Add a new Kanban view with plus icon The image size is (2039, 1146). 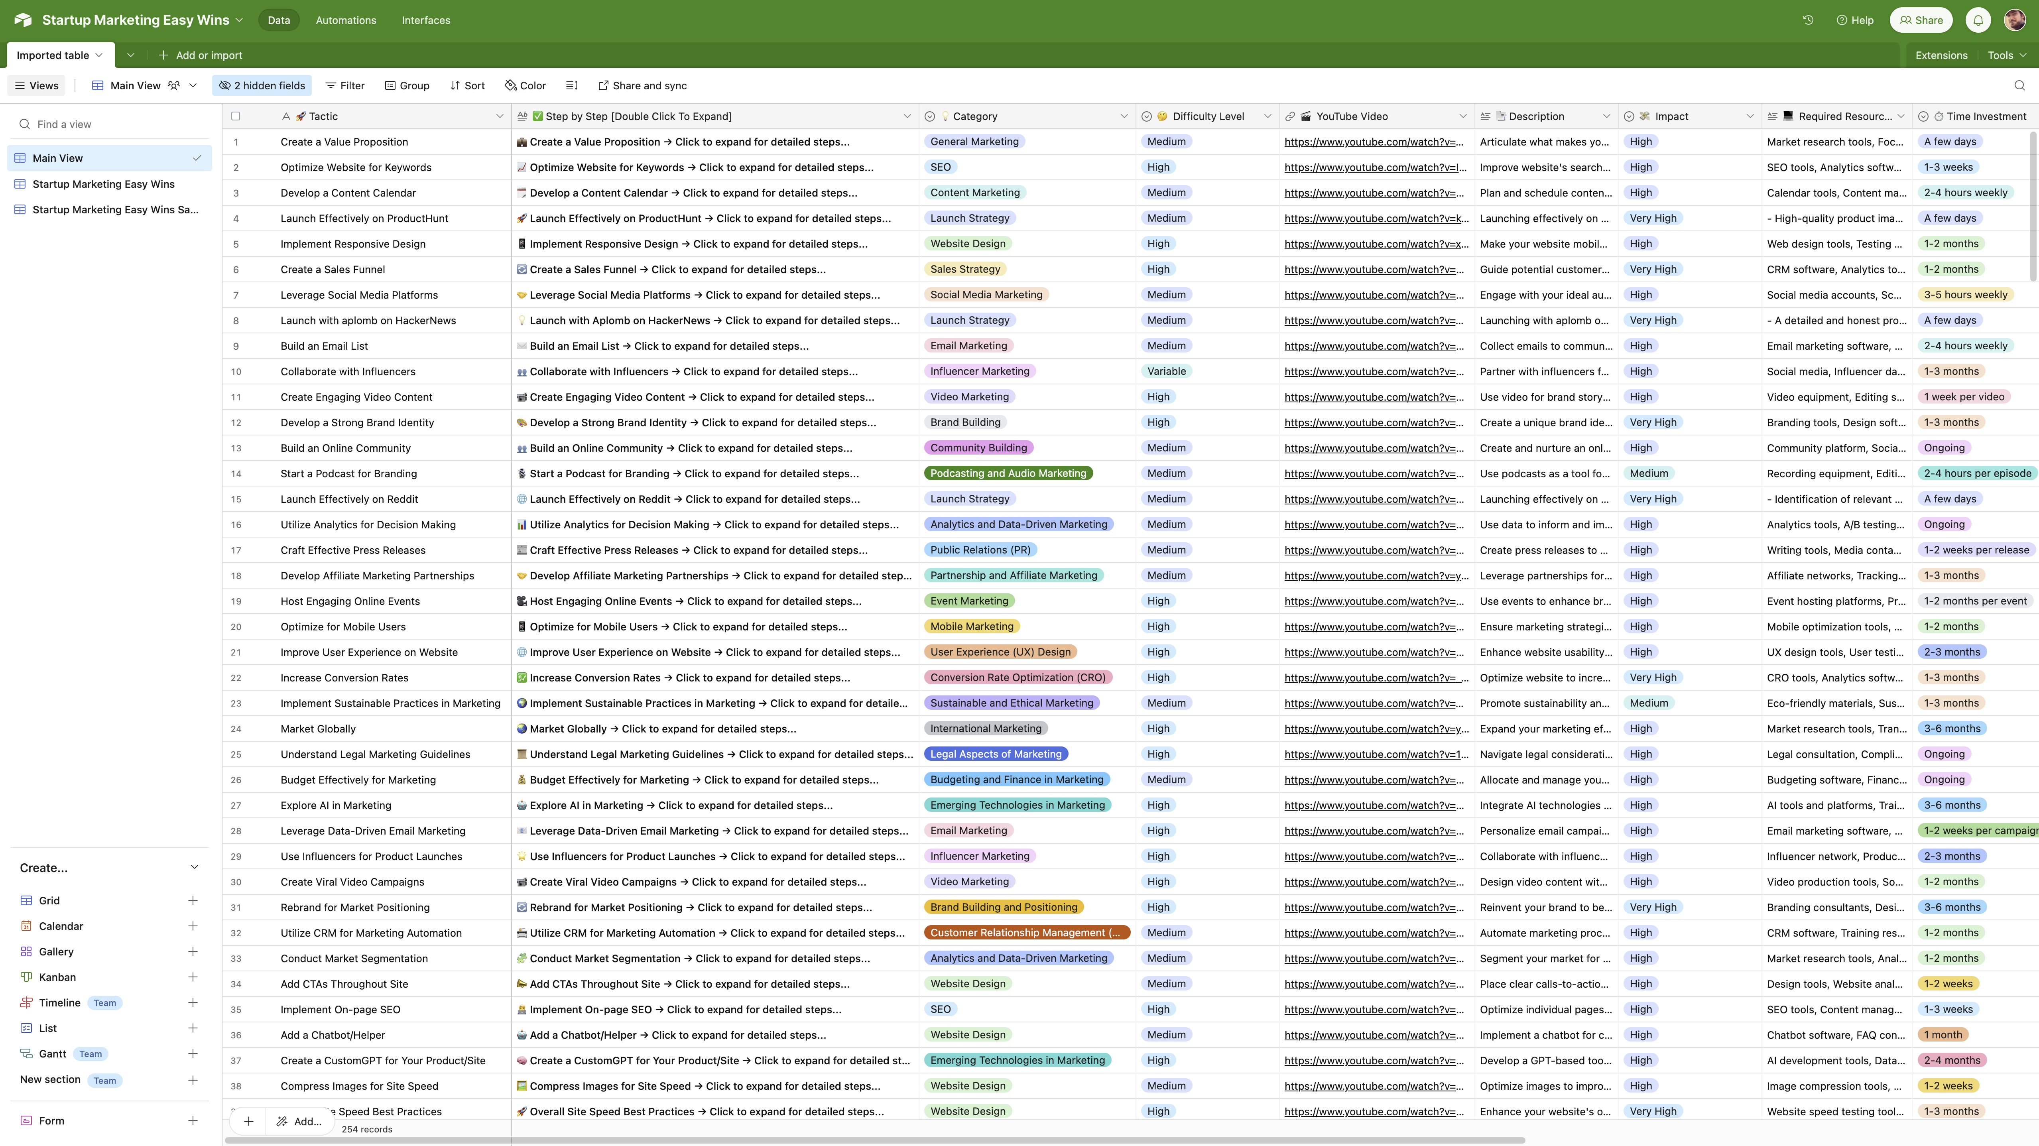(x=192, y=977)
